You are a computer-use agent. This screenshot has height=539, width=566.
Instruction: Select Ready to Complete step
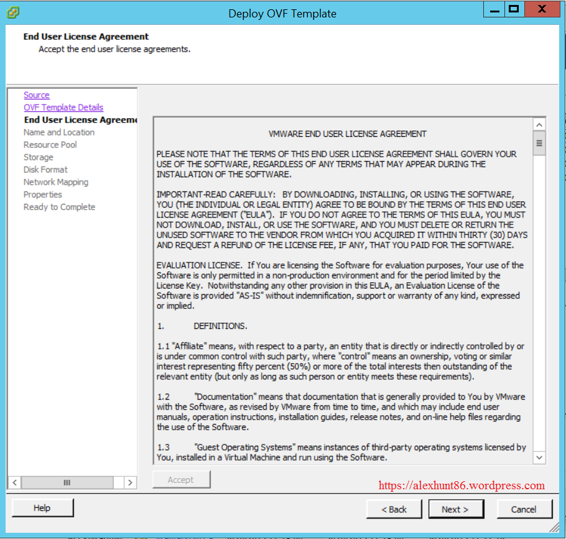tap(60, 207)
